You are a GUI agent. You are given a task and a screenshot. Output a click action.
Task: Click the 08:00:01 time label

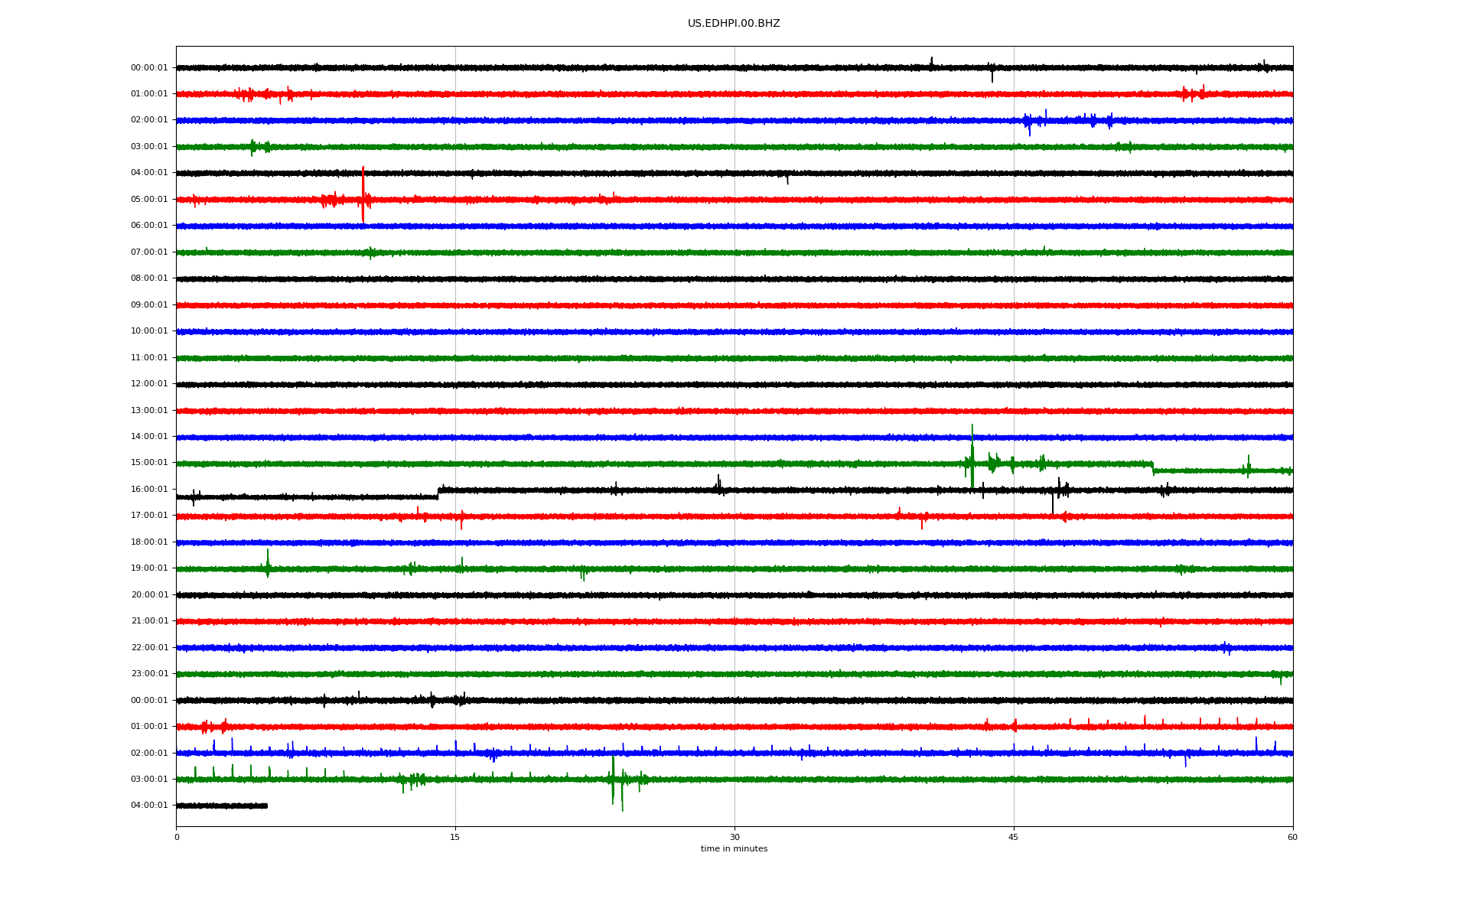click(x=149, y=278)
